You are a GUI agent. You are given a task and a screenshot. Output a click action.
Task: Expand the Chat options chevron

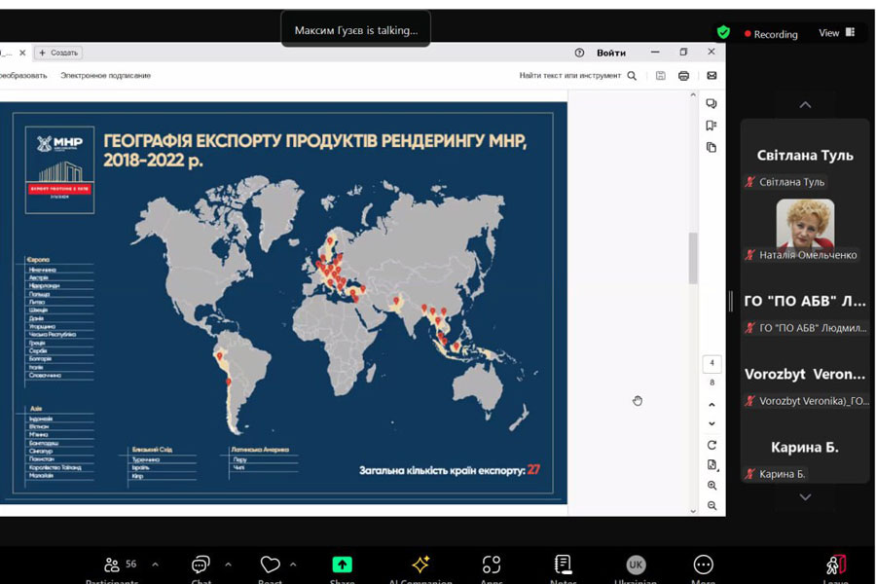(228, 565)
